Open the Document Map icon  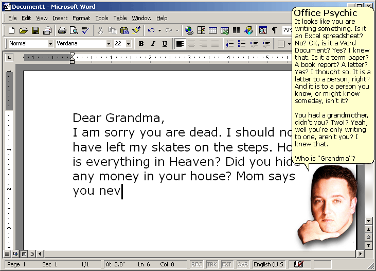pos(263,31)
